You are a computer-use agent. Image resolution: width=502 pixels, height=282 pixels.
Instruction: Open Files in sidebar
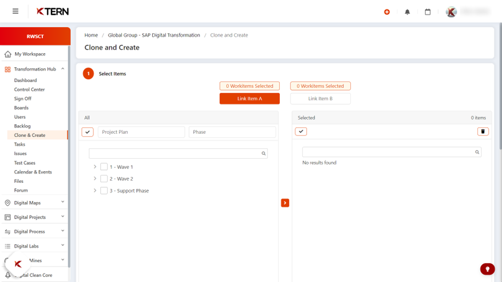pyautogui.click(x=19, y=181)
